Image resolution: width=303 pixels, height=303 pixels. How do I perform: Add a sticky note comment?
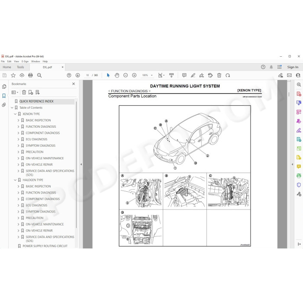(184, 75)
